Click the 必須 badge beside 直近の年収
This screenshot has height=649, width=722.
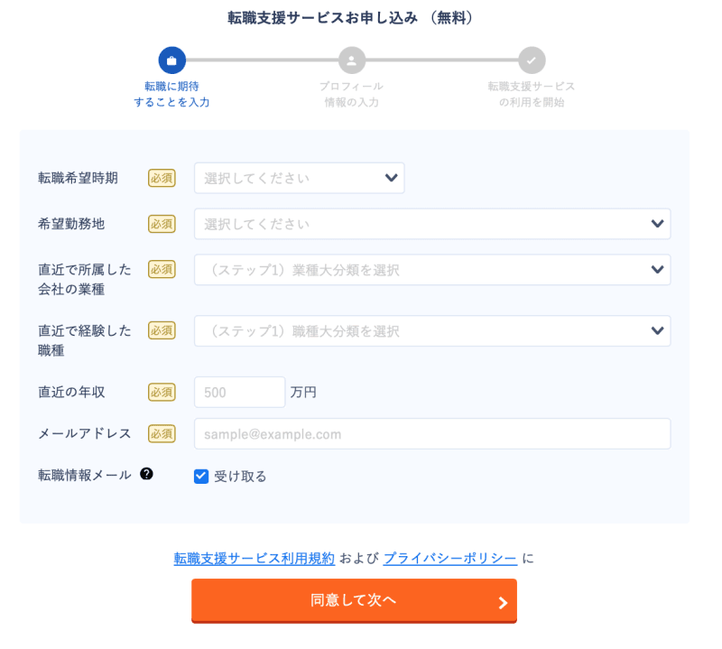[x=162, y=392]
